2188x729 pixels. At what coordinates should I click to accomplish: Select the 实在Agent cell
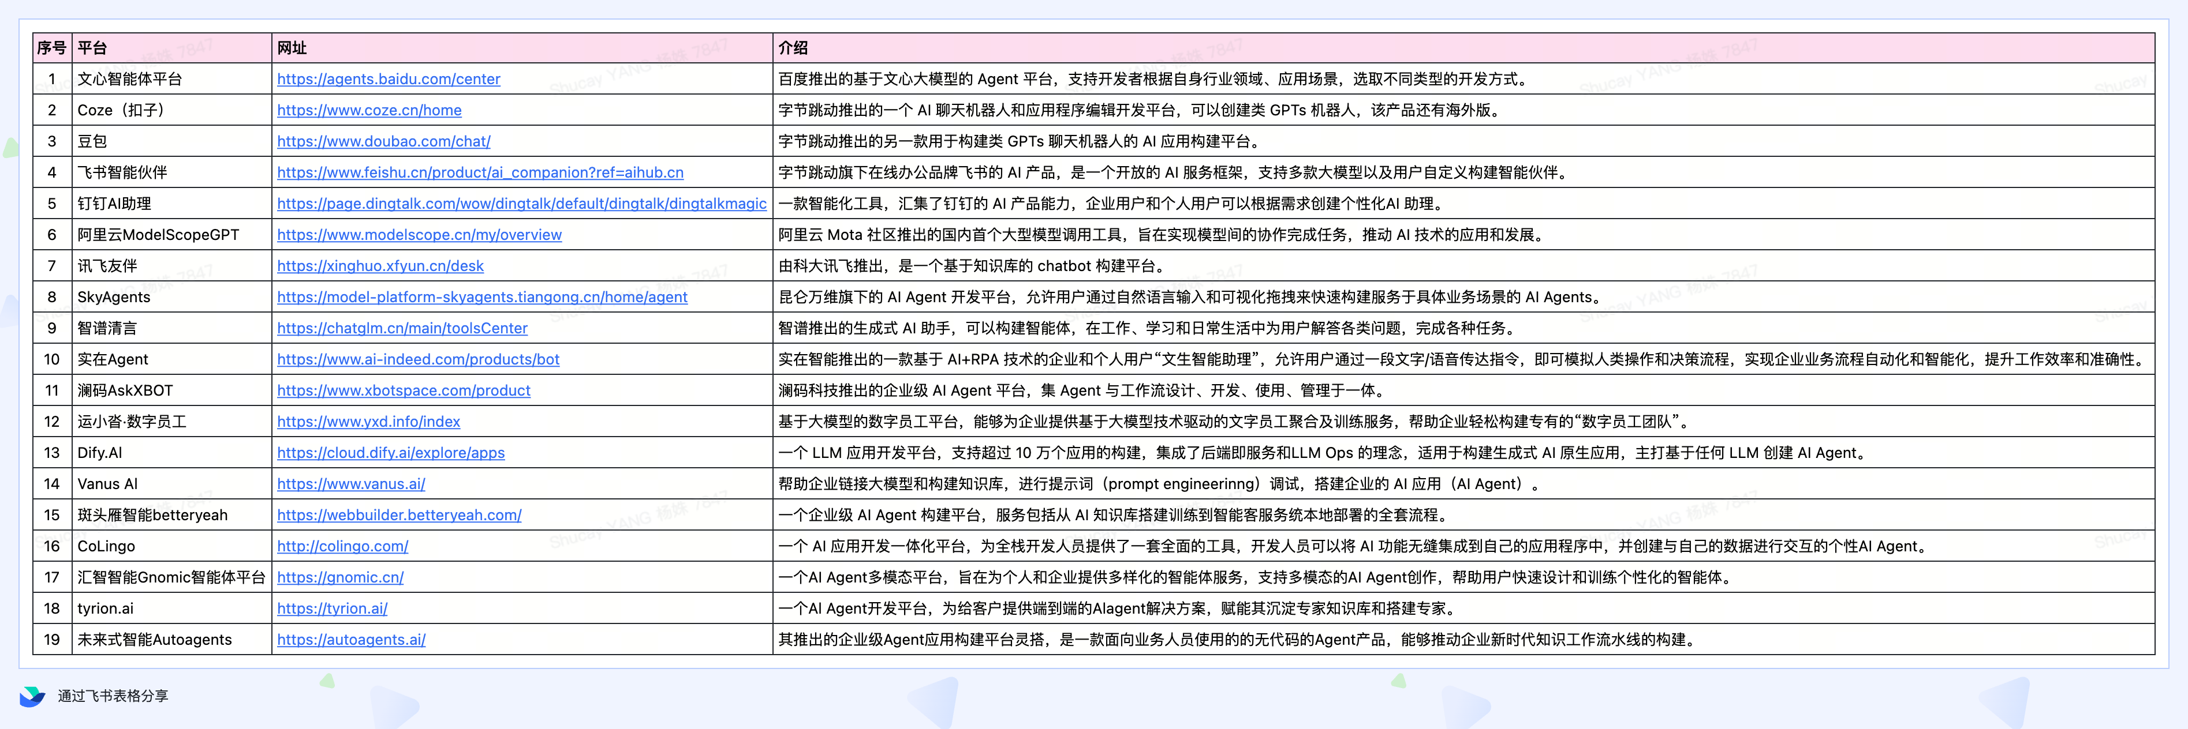pos(171,359)
